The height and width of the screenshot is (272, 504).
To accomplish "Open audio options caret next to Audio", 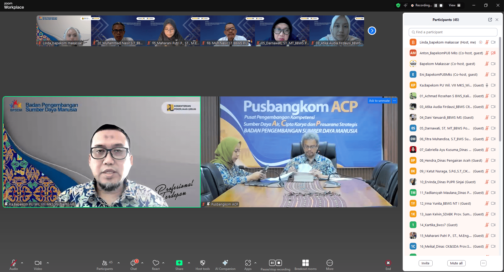I will click(22, 263).
